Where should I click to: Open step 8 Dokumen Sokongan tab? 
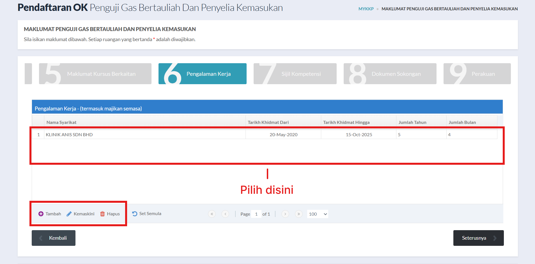390,74
